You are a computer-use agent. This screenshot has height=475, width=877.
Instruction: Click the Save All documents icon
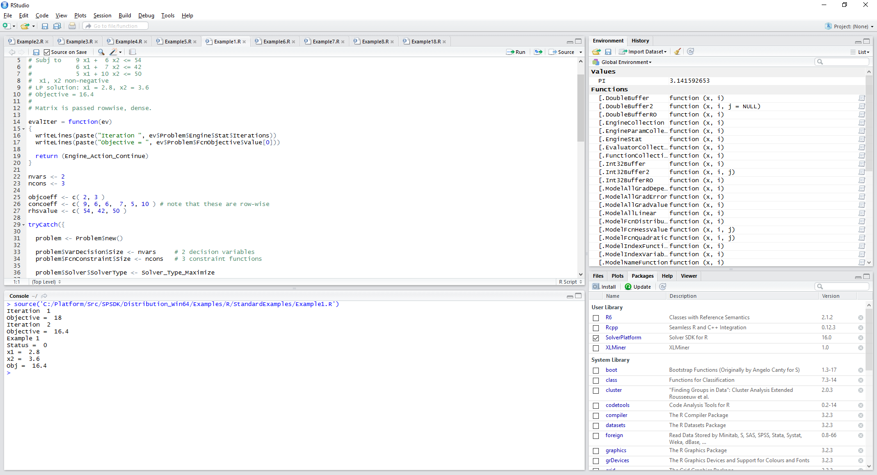click(x=57, y=26)
